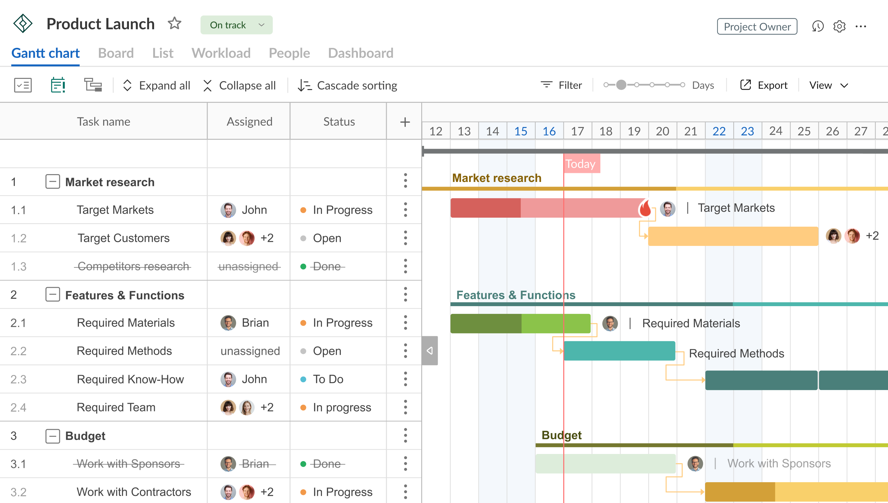This screenshot has width=888, height=503.
Task: Open the Workload tab
Action: point(221,53)
